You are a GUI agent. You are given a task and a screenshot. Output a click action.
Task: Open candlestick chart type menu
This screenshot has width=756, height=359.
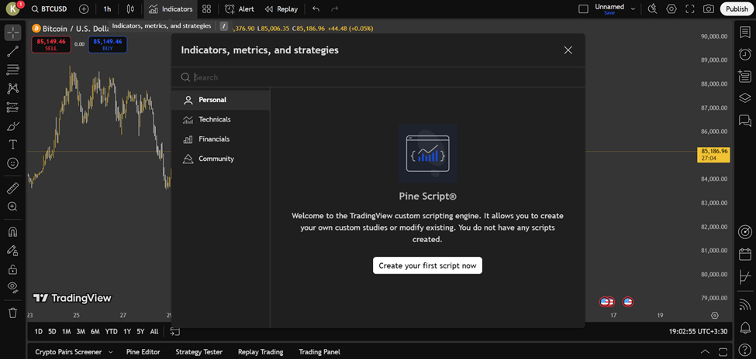pos(130,9)
